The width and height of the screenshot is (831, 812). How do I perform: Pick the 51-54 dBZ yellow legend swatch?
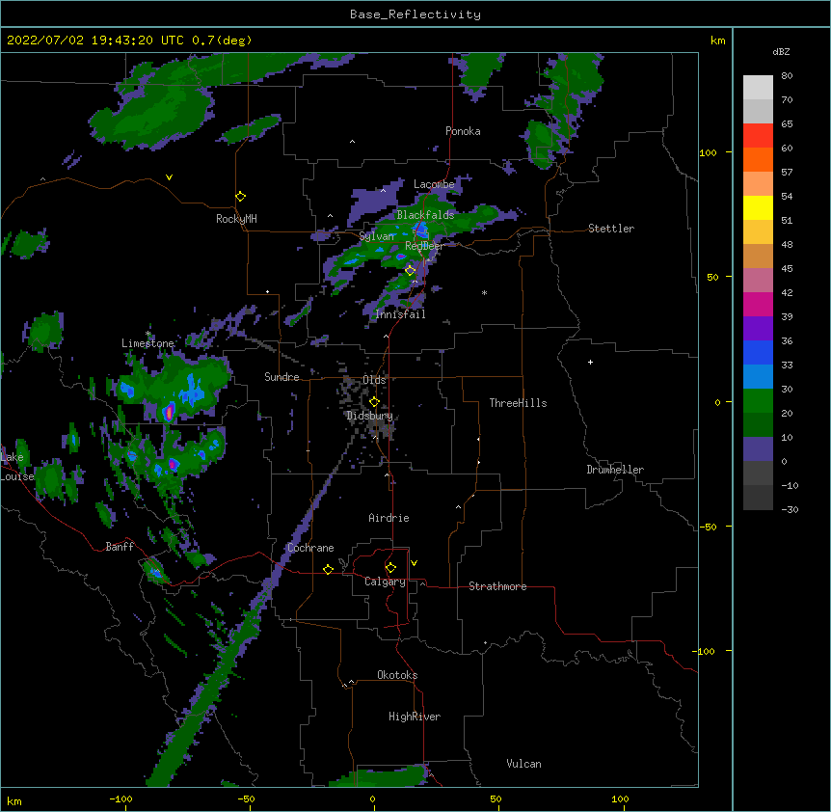(x=758, y=207)
